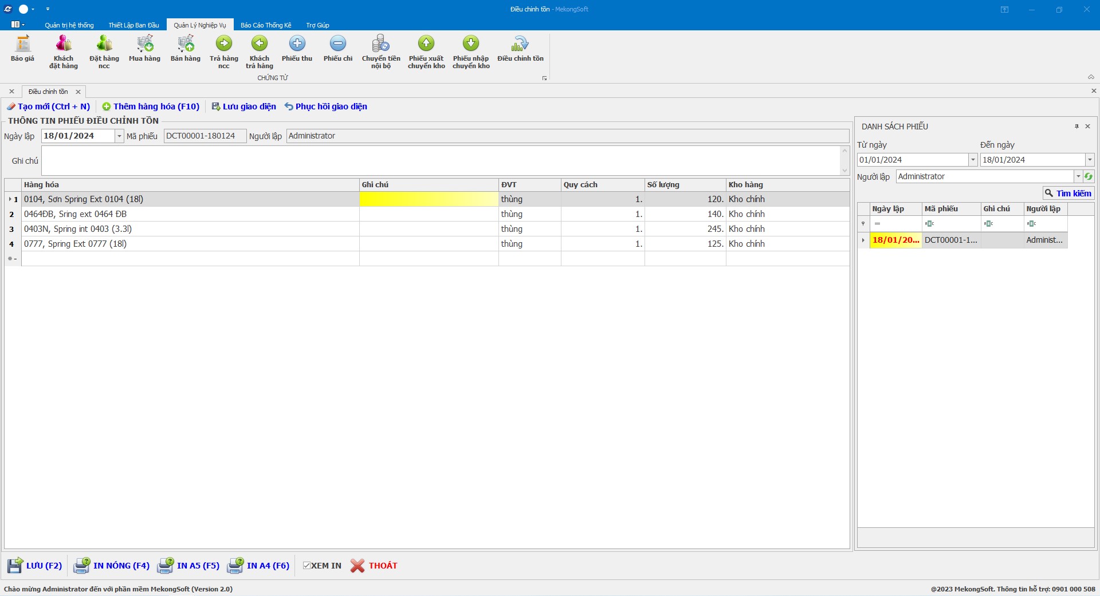Image resolution: width=1100 pixels, height=596 pixels.
Task: Click the Tìm kiếm search button
Action: (1068, 194)
